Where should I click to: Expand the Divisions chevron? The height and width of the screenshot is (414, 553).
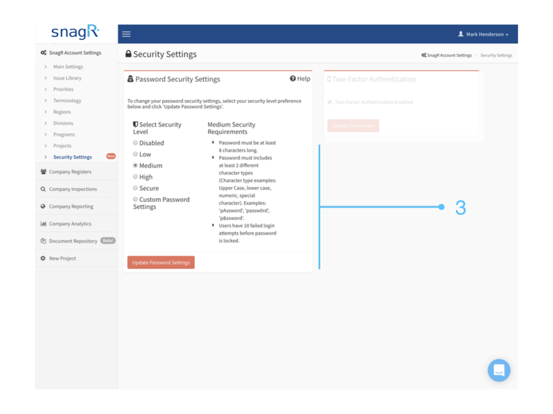(x=45, y=123)
